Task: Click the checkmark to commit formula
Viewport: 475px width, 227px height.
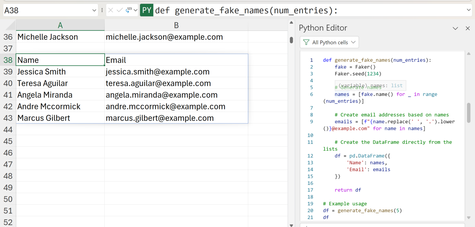Action: click(x=120, y=10)
